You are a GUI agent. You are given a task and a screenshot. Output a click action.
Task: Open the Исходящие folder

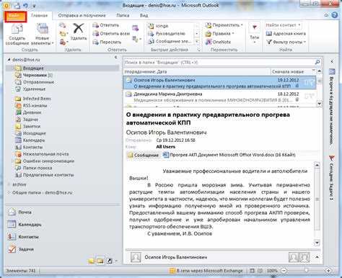[30, 133]
